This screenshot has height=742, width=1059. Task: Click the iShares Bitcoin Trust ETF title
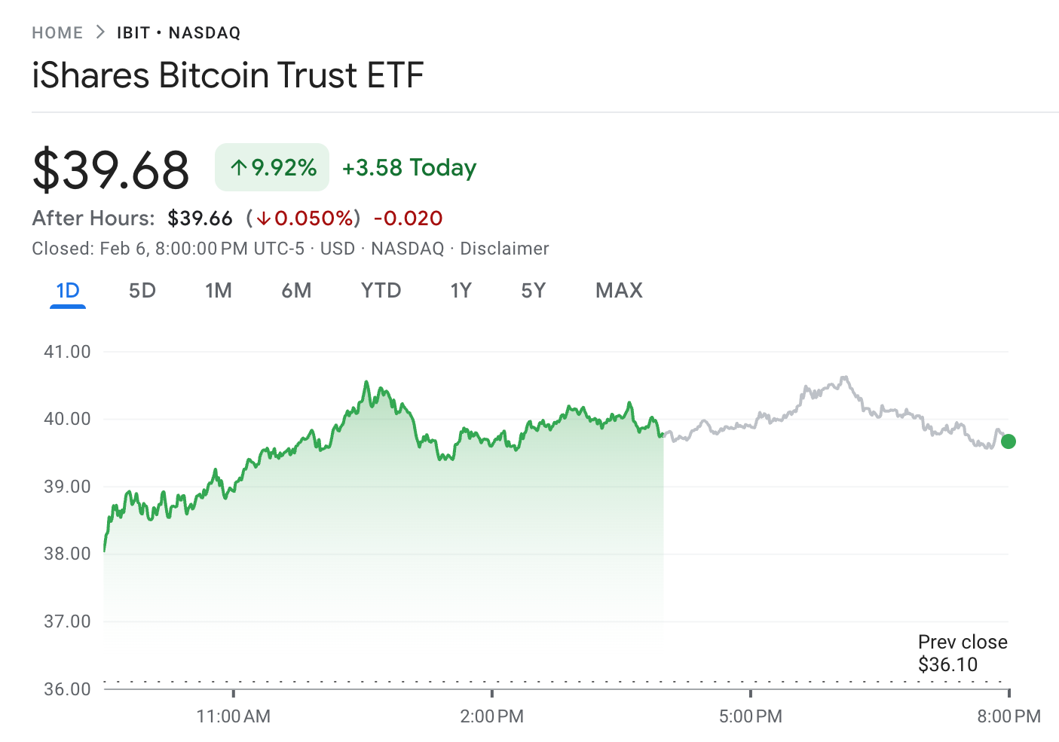pos(228,75)
